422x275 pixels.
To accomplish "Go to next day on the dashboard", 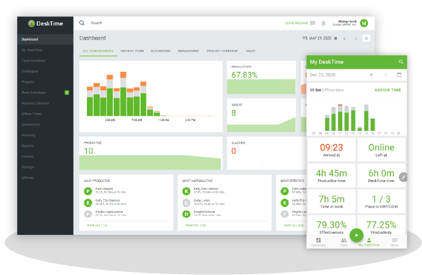I will (356, 38).
